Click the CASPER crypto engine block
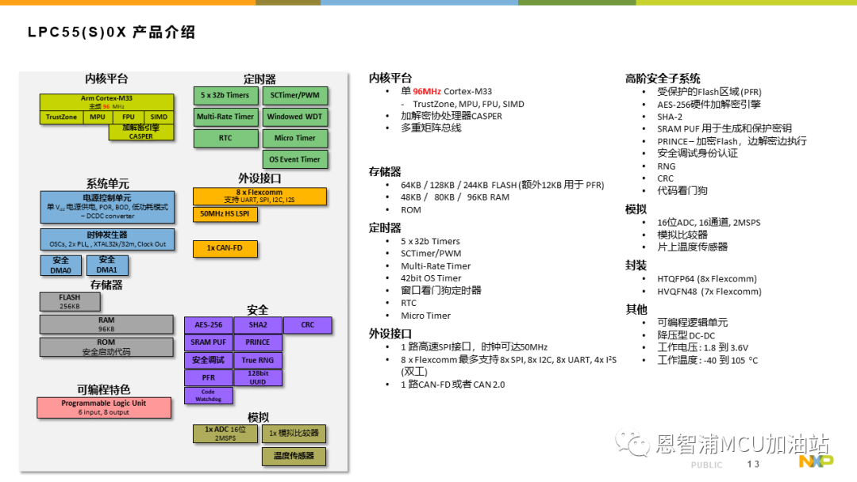The image size is (857, 482). click(x=141, y=132)
